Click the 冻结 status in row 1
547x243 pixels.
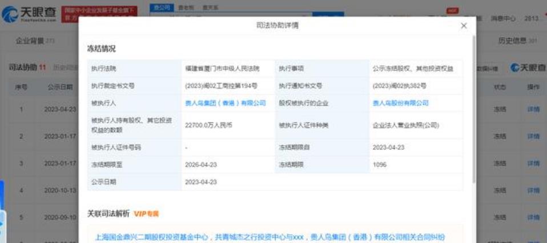[500, 109]
